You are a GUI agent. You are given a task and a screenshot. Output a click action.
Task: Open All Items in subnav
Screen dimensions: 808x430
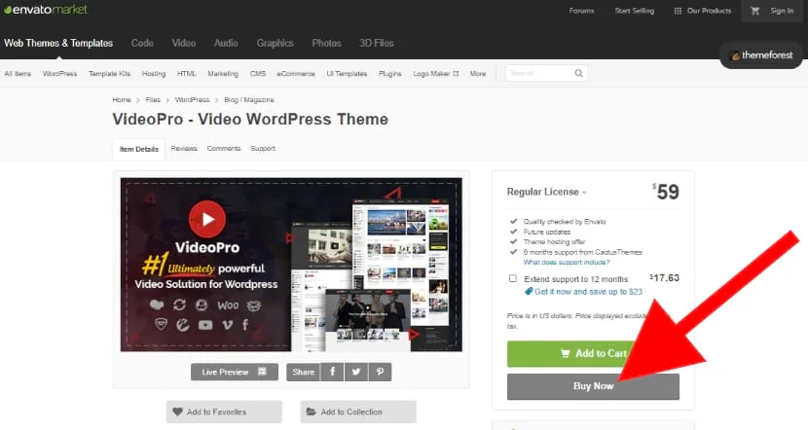point(18,74)
